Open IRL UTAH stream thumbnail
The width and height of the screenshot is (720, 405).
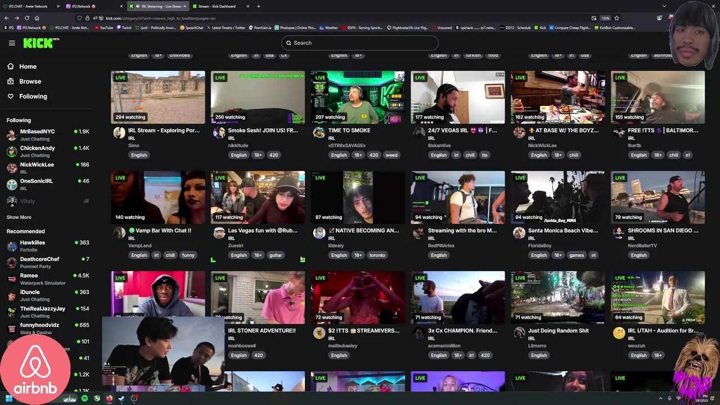point(658,298)
